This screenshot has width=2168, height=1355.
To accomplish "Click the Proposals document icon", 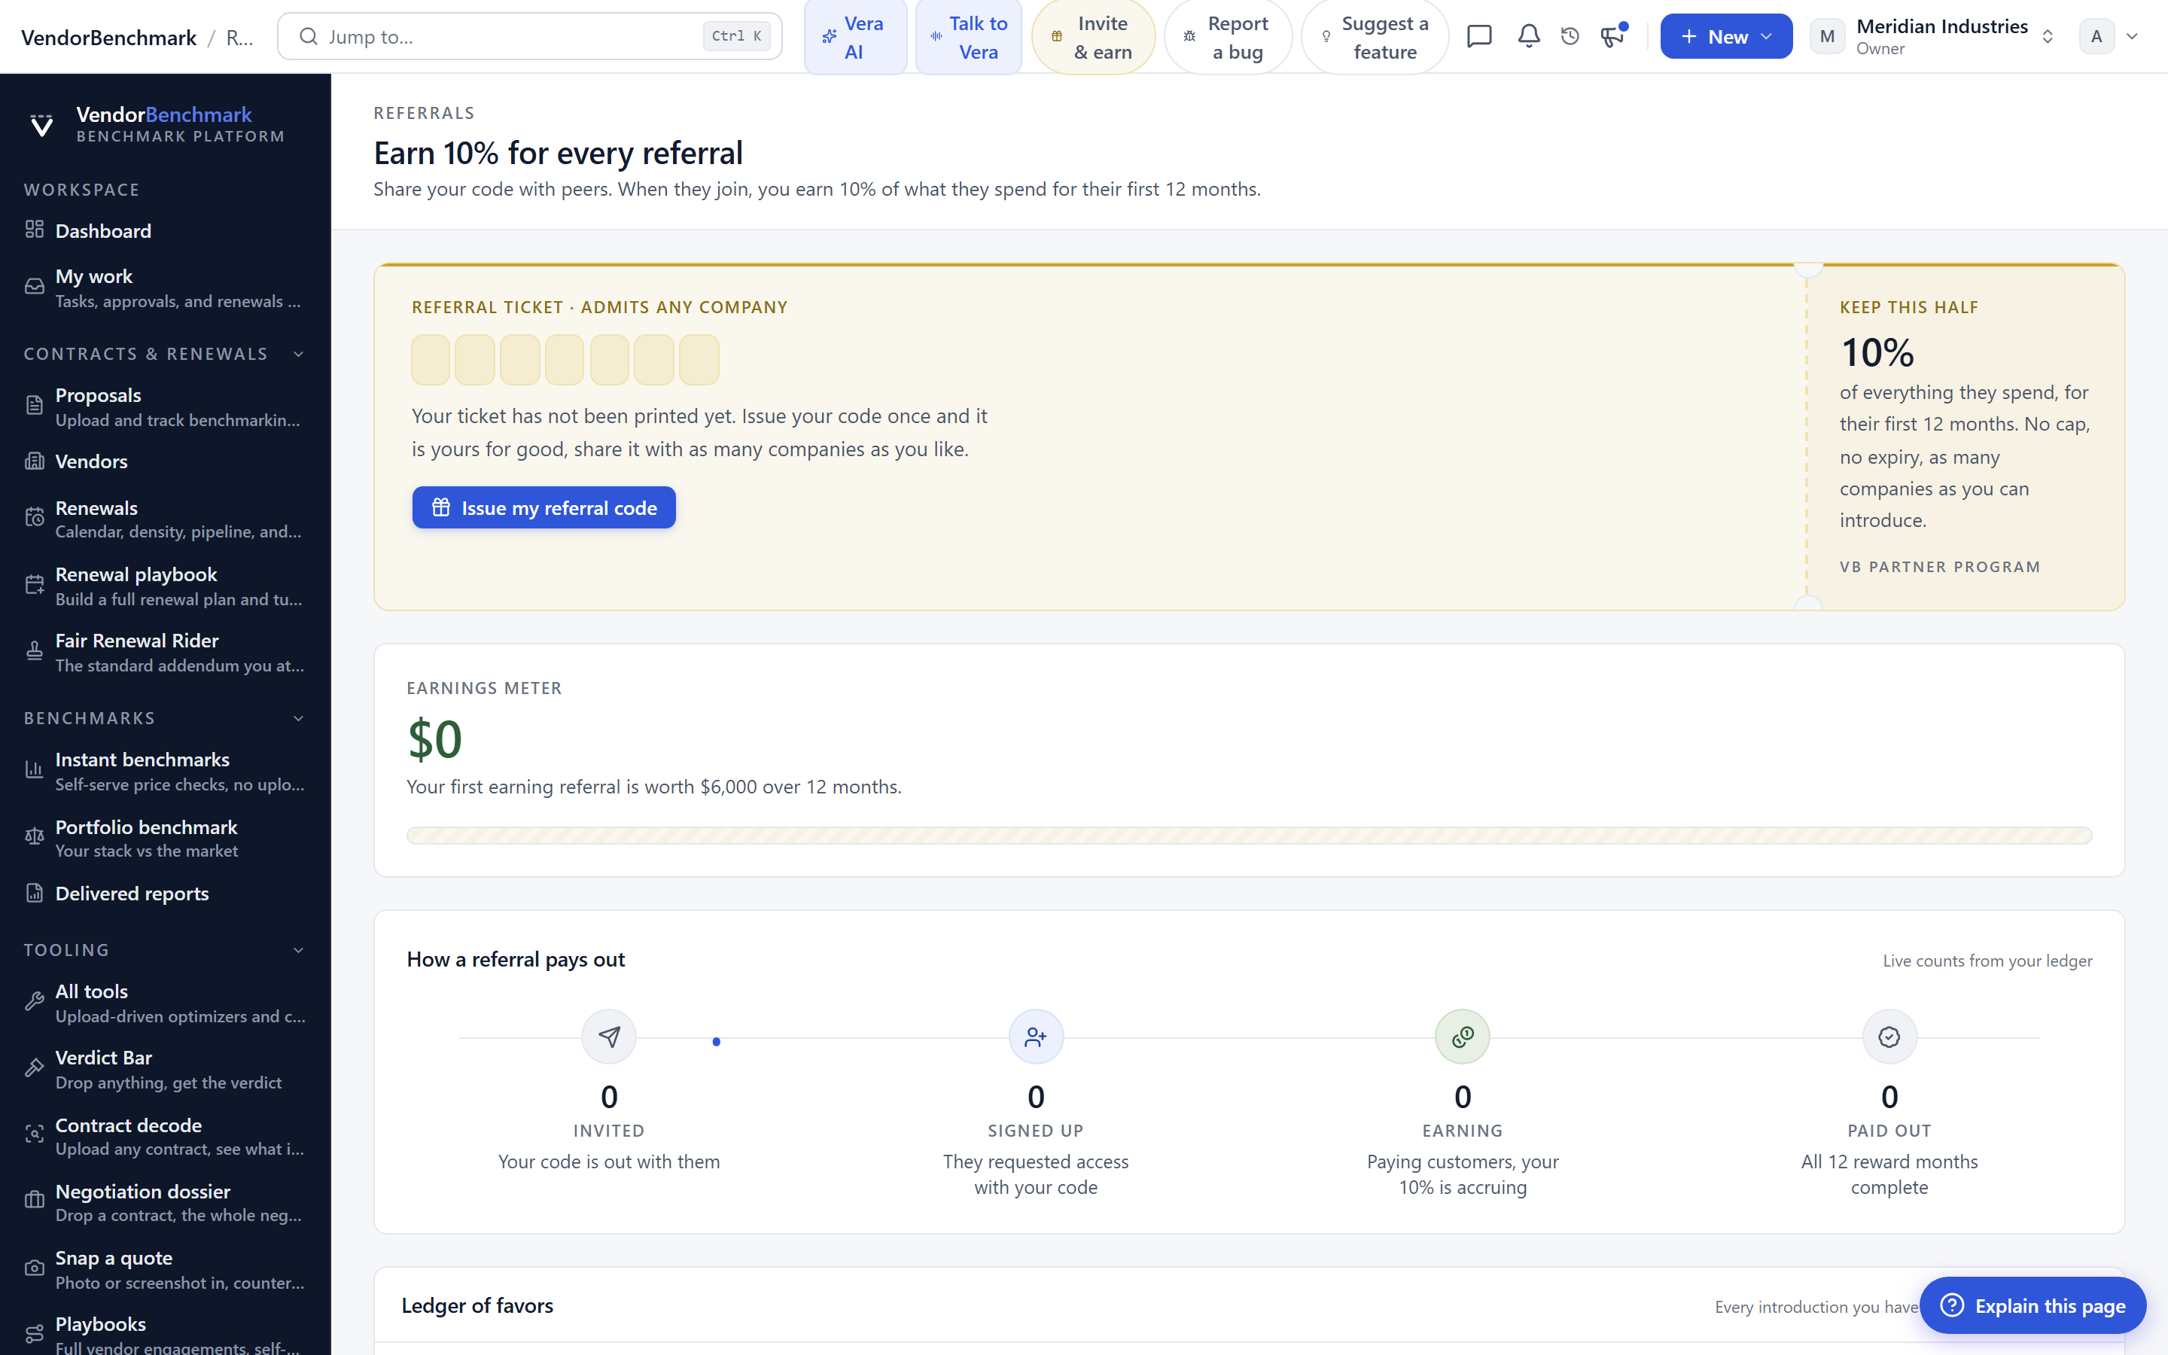I will [34, 406].
